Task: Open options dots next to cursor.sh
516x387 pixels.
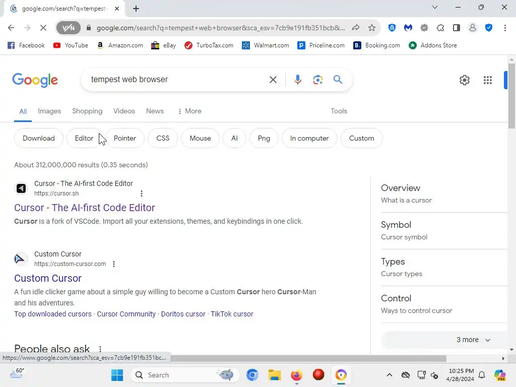Action: pos(142,193)
